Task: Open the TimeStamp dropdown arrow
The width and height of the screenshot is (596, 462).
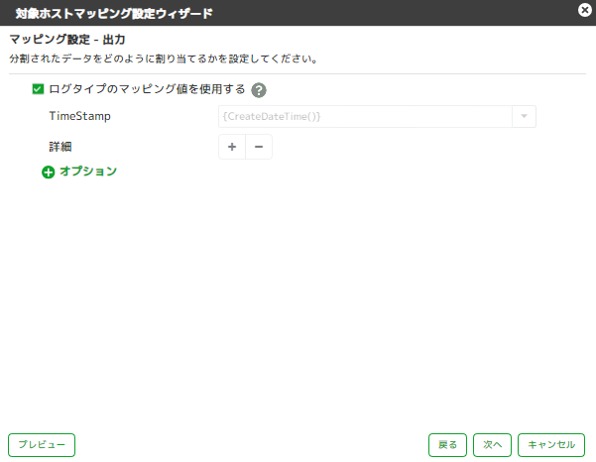Action: 524,116
